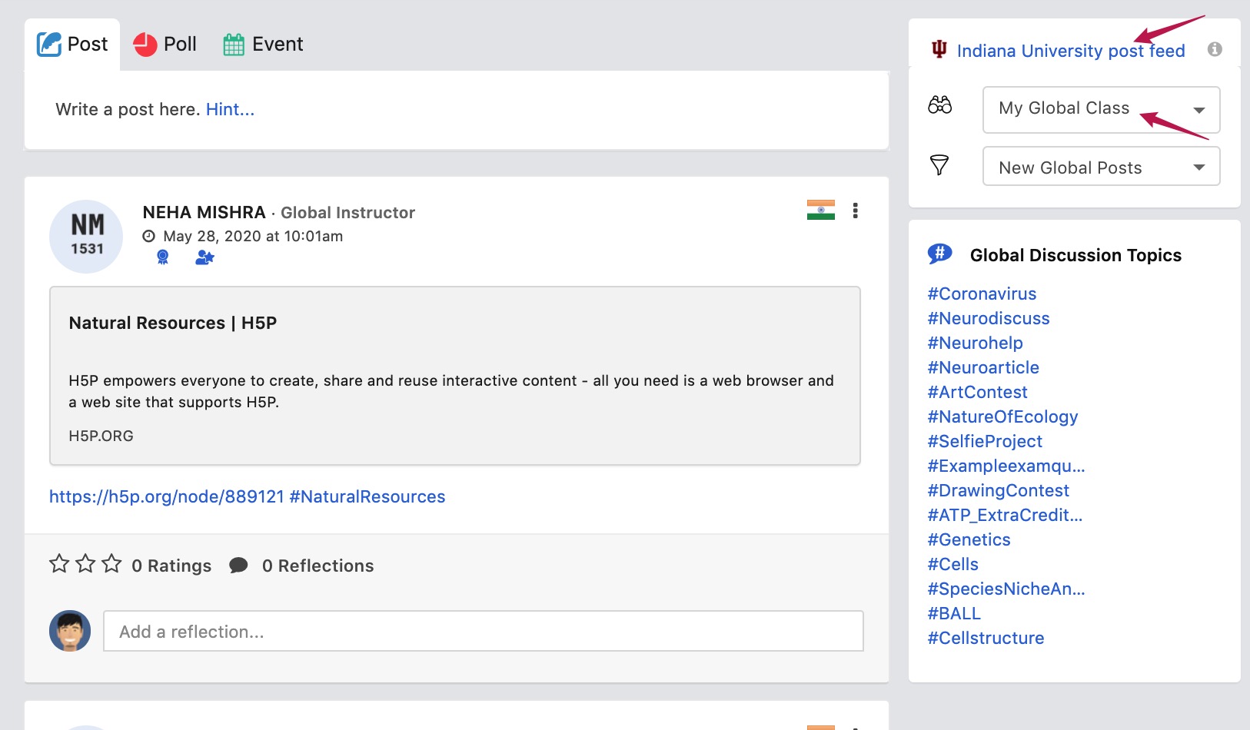Click H5P.ORG source text
Viewport: 1250px width, 730px height.
101,436
